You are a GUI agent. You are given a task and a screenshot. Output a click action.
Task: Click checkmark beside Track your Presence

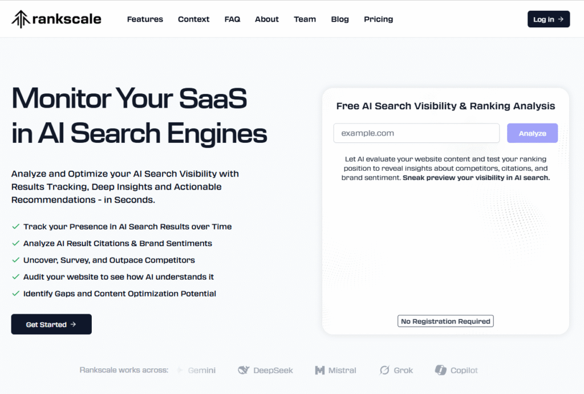(x=15, y=227)
